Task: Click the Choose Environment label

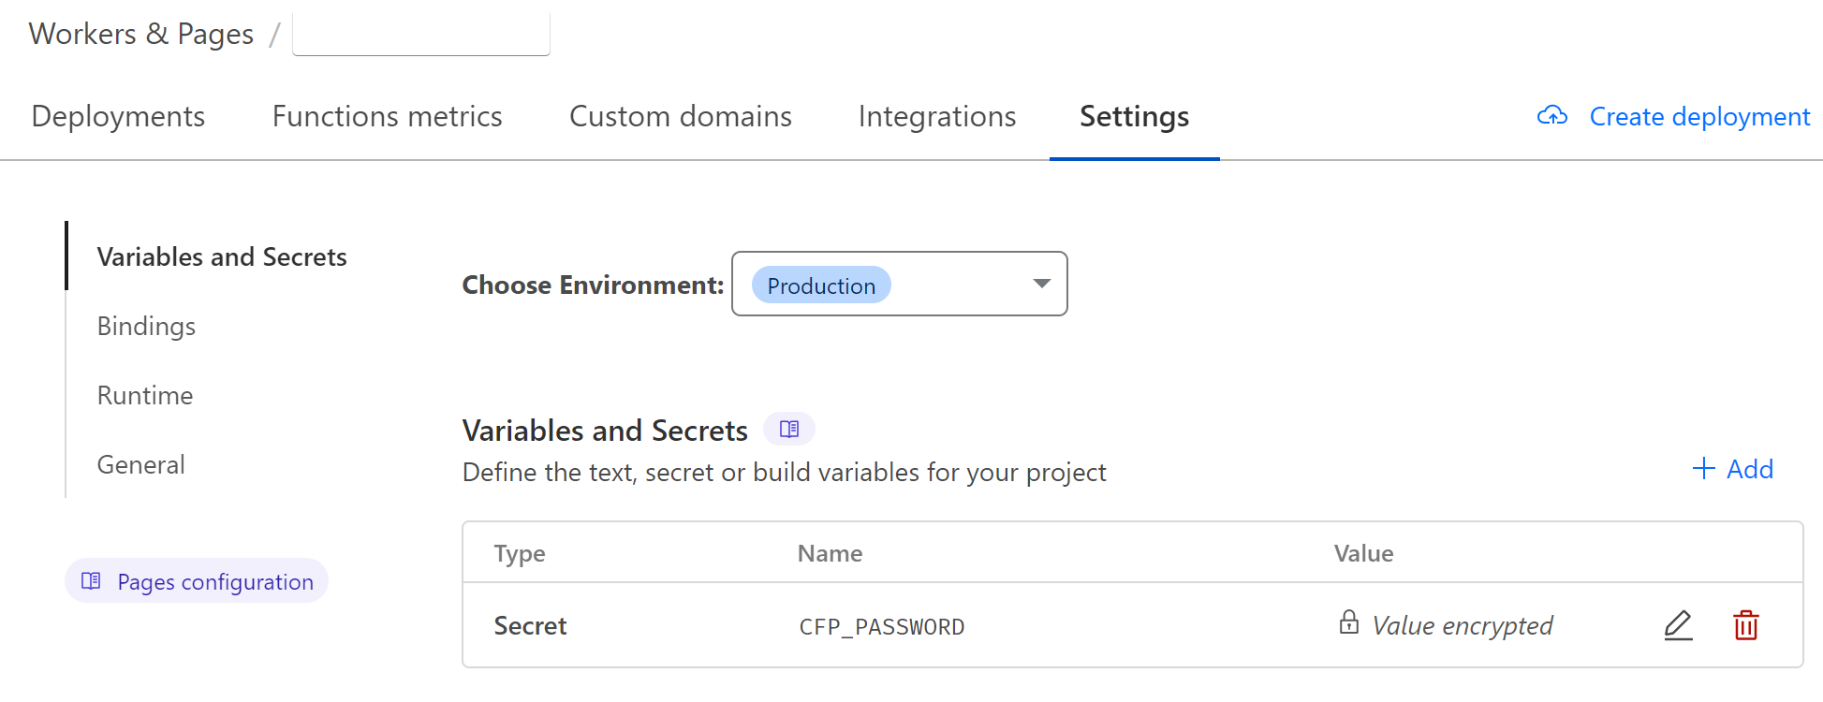Action: [593, 285]
